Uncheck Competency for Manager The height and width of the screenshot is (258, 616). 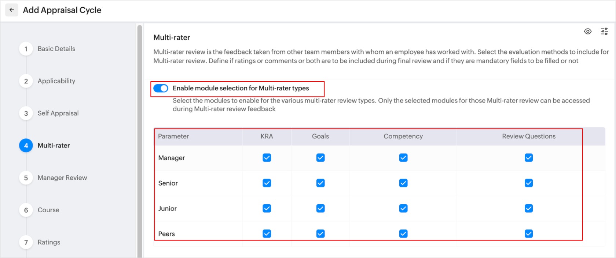[x=403, y=158]
